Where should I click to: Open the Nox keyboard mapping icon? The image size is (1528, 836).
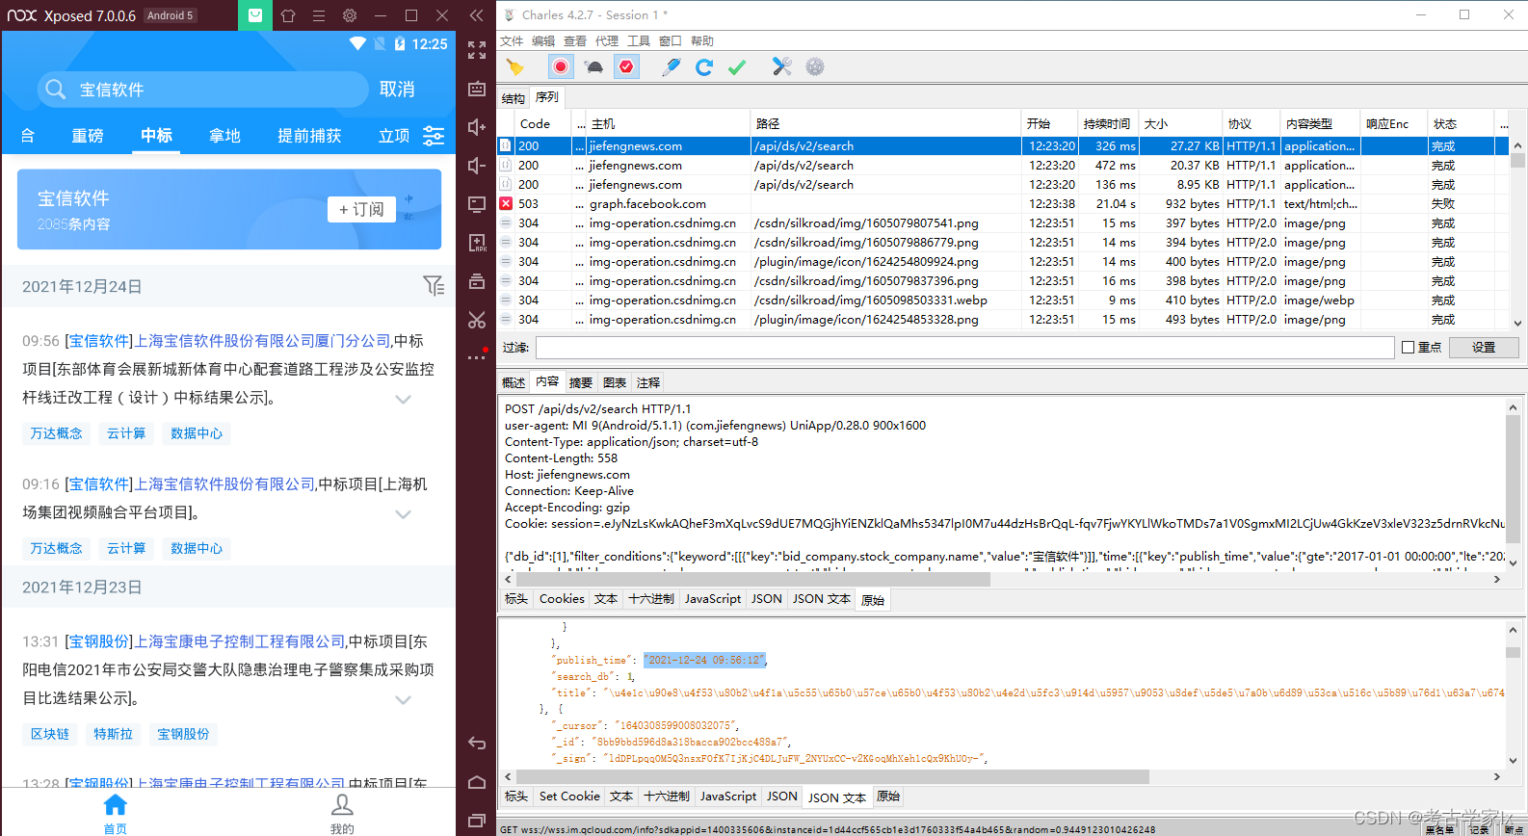[477, 89]
